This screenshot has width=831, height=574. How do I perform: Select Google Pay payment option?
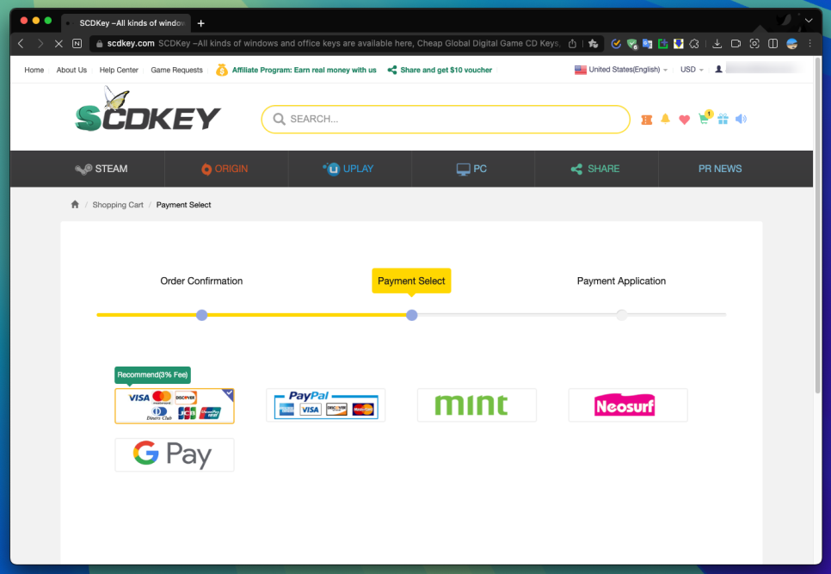(x=175, y=454)
